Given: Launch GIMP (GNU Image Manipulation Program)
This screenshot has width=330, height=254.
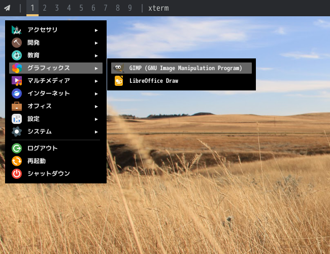Looking at the screenshot, I should coord(181,68).
